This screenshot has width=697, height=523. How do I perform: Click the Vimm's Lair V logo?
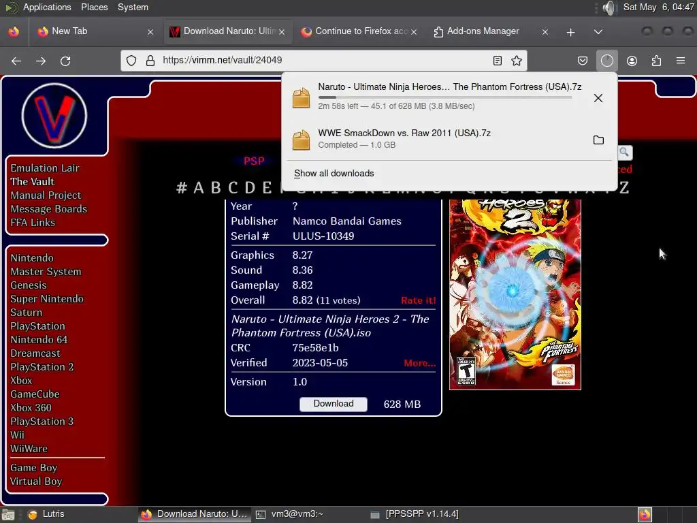coord(54,116)
